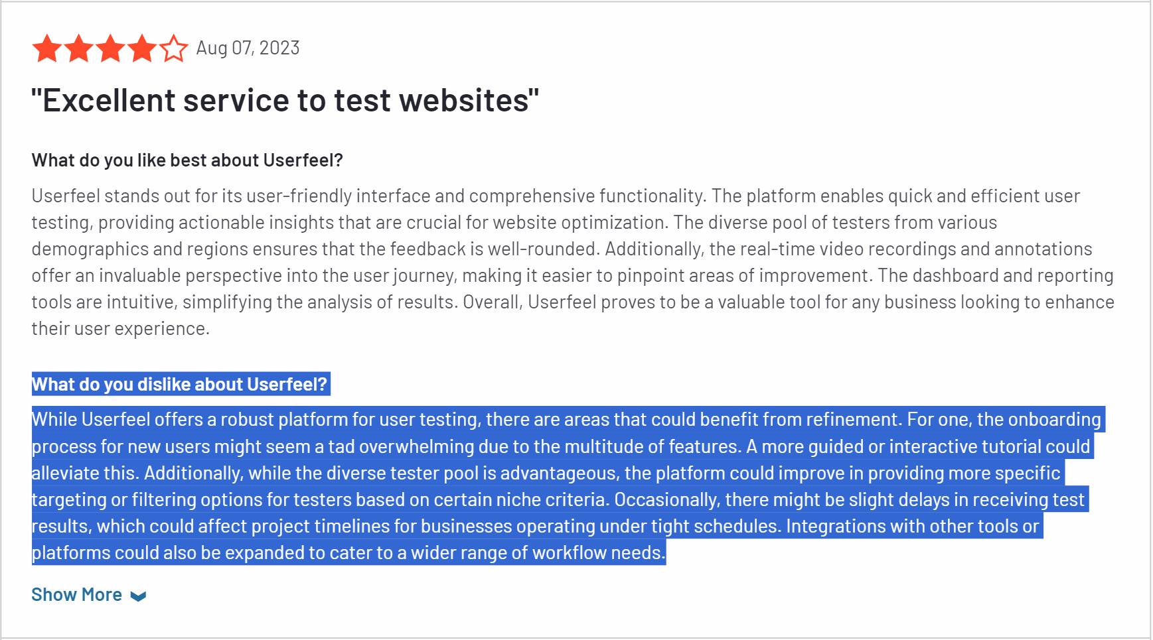
Task: Click the final line "their user experience."
Action: pos(121,329)
